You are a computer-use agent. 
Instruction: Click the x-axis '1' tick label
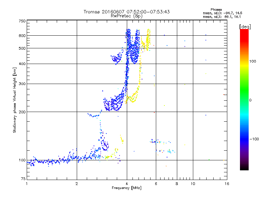point(27,184)
